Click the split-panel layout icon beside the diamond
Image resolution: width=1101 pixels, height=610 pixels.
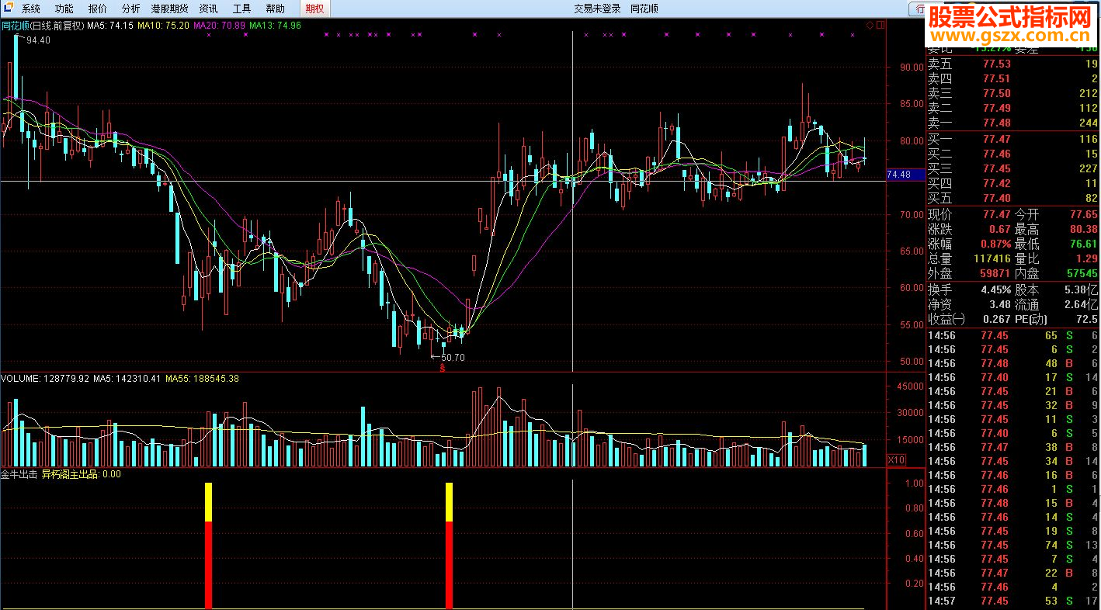(880, 26)
